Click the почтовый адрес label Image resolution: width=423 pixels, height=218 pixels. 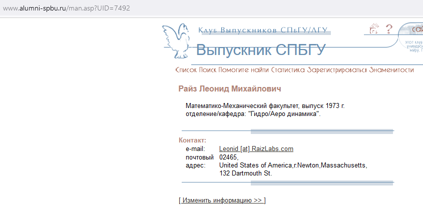coord(199,161)
